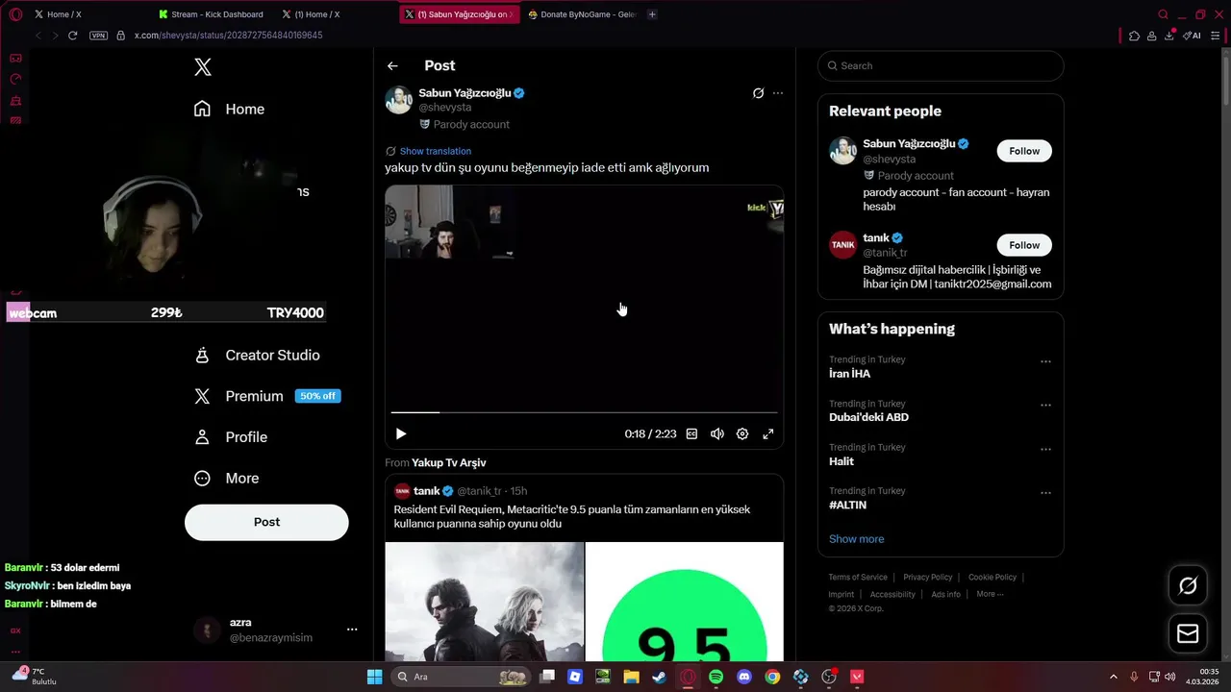Open the Terms of Service link
1231x692 pixels.
pyautogui.click(x=858, y=578)
